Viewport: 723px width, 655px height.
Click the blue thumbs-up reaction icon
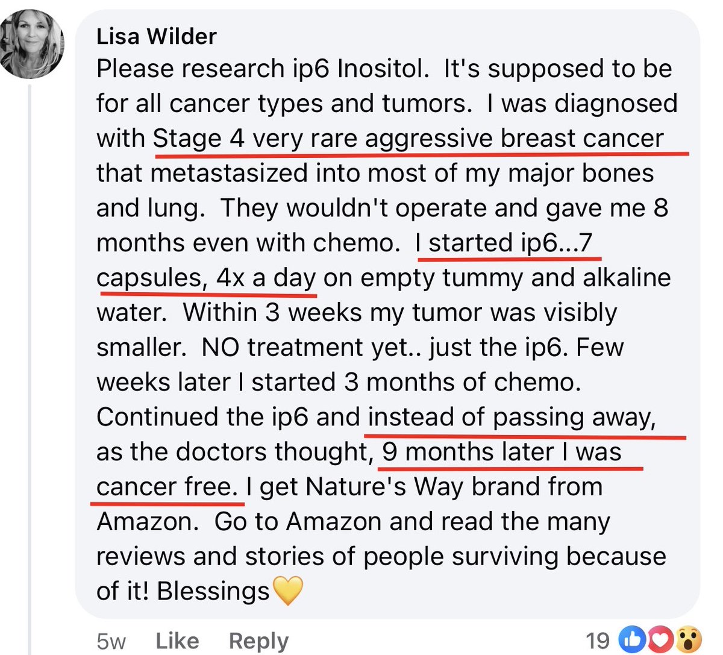click(633, 639)
